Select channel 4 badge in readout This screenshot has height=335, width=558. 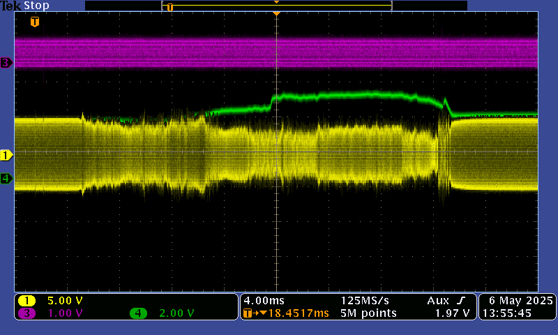[x=138, y=313]
